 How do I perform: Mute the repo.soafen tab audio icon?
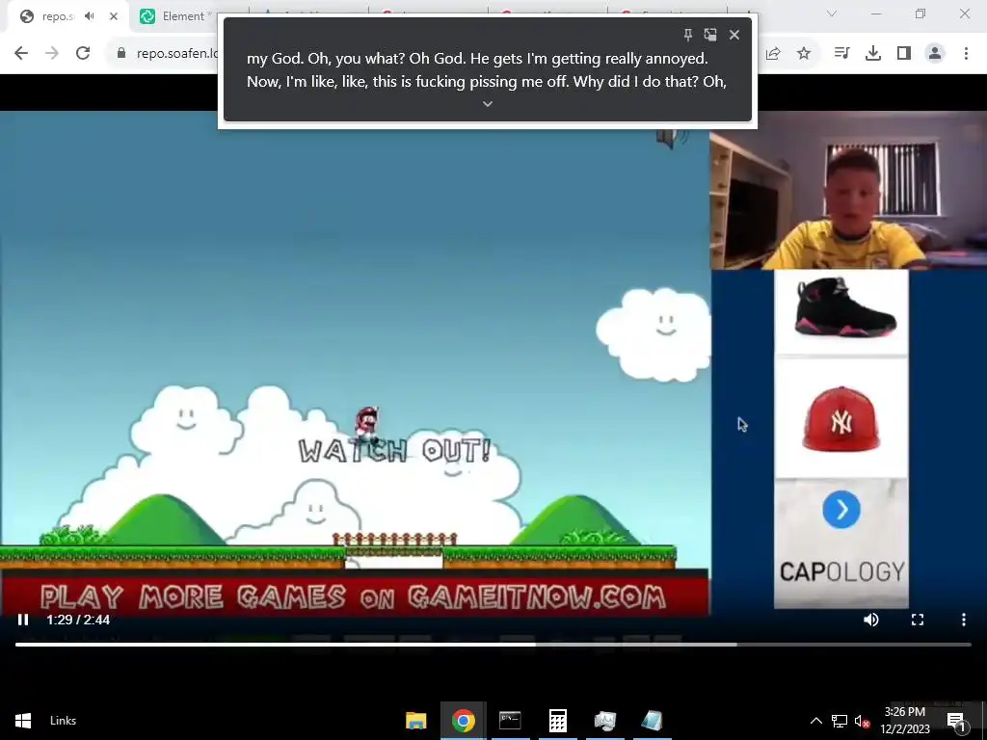89,16
